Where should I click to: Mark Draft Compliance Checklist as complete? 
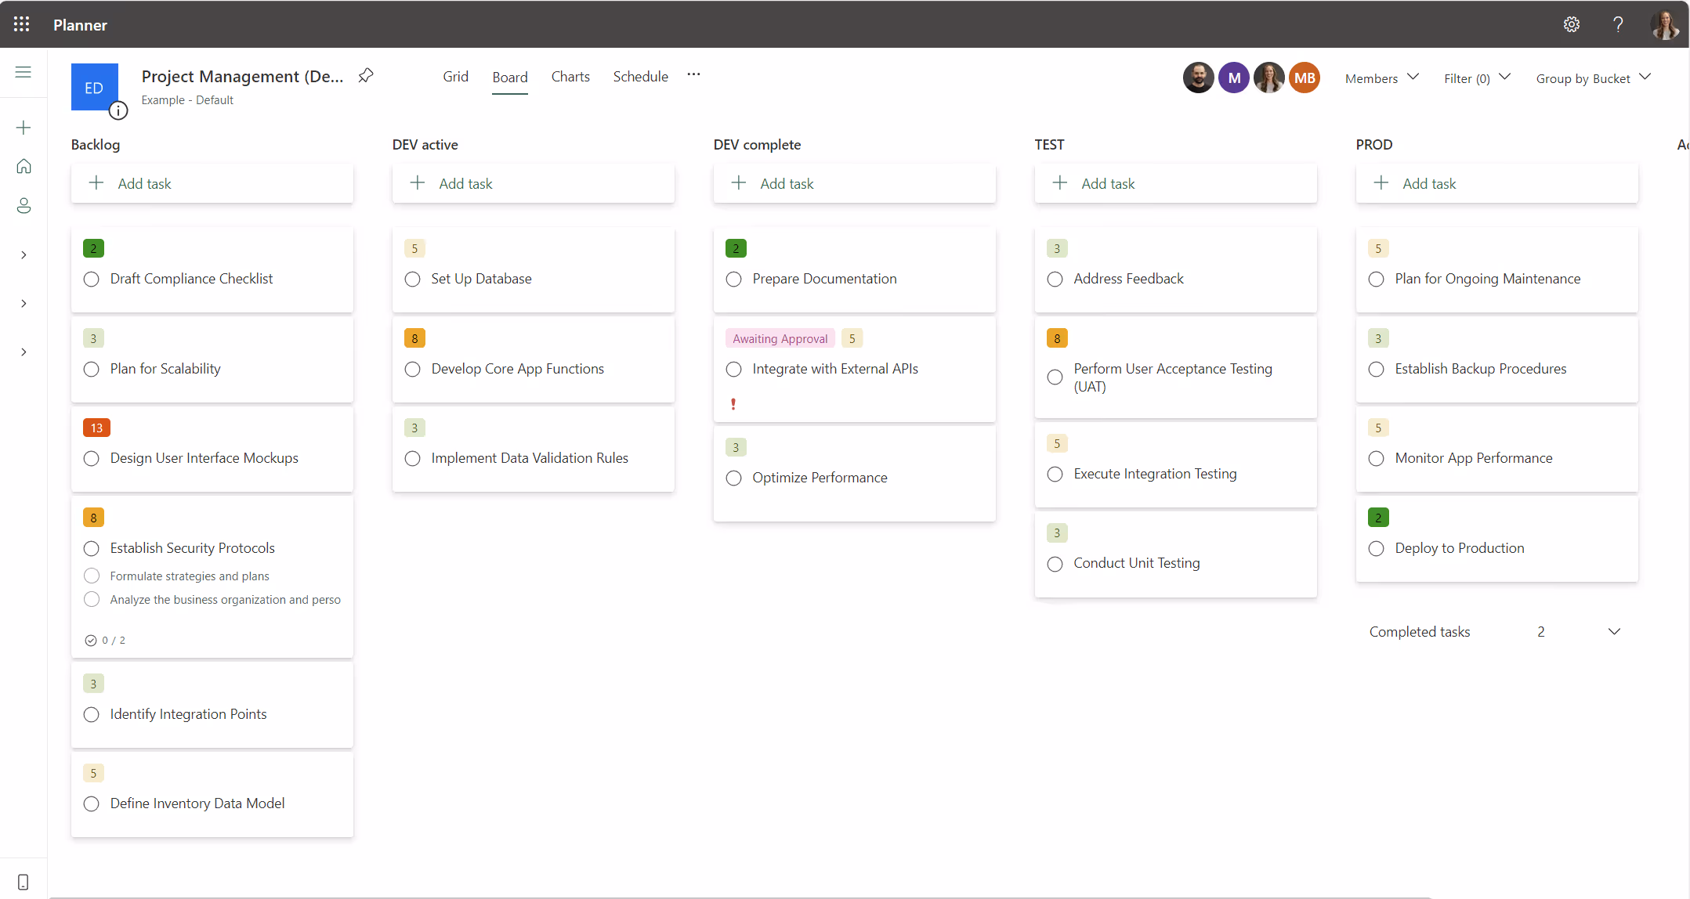[92, 280]
